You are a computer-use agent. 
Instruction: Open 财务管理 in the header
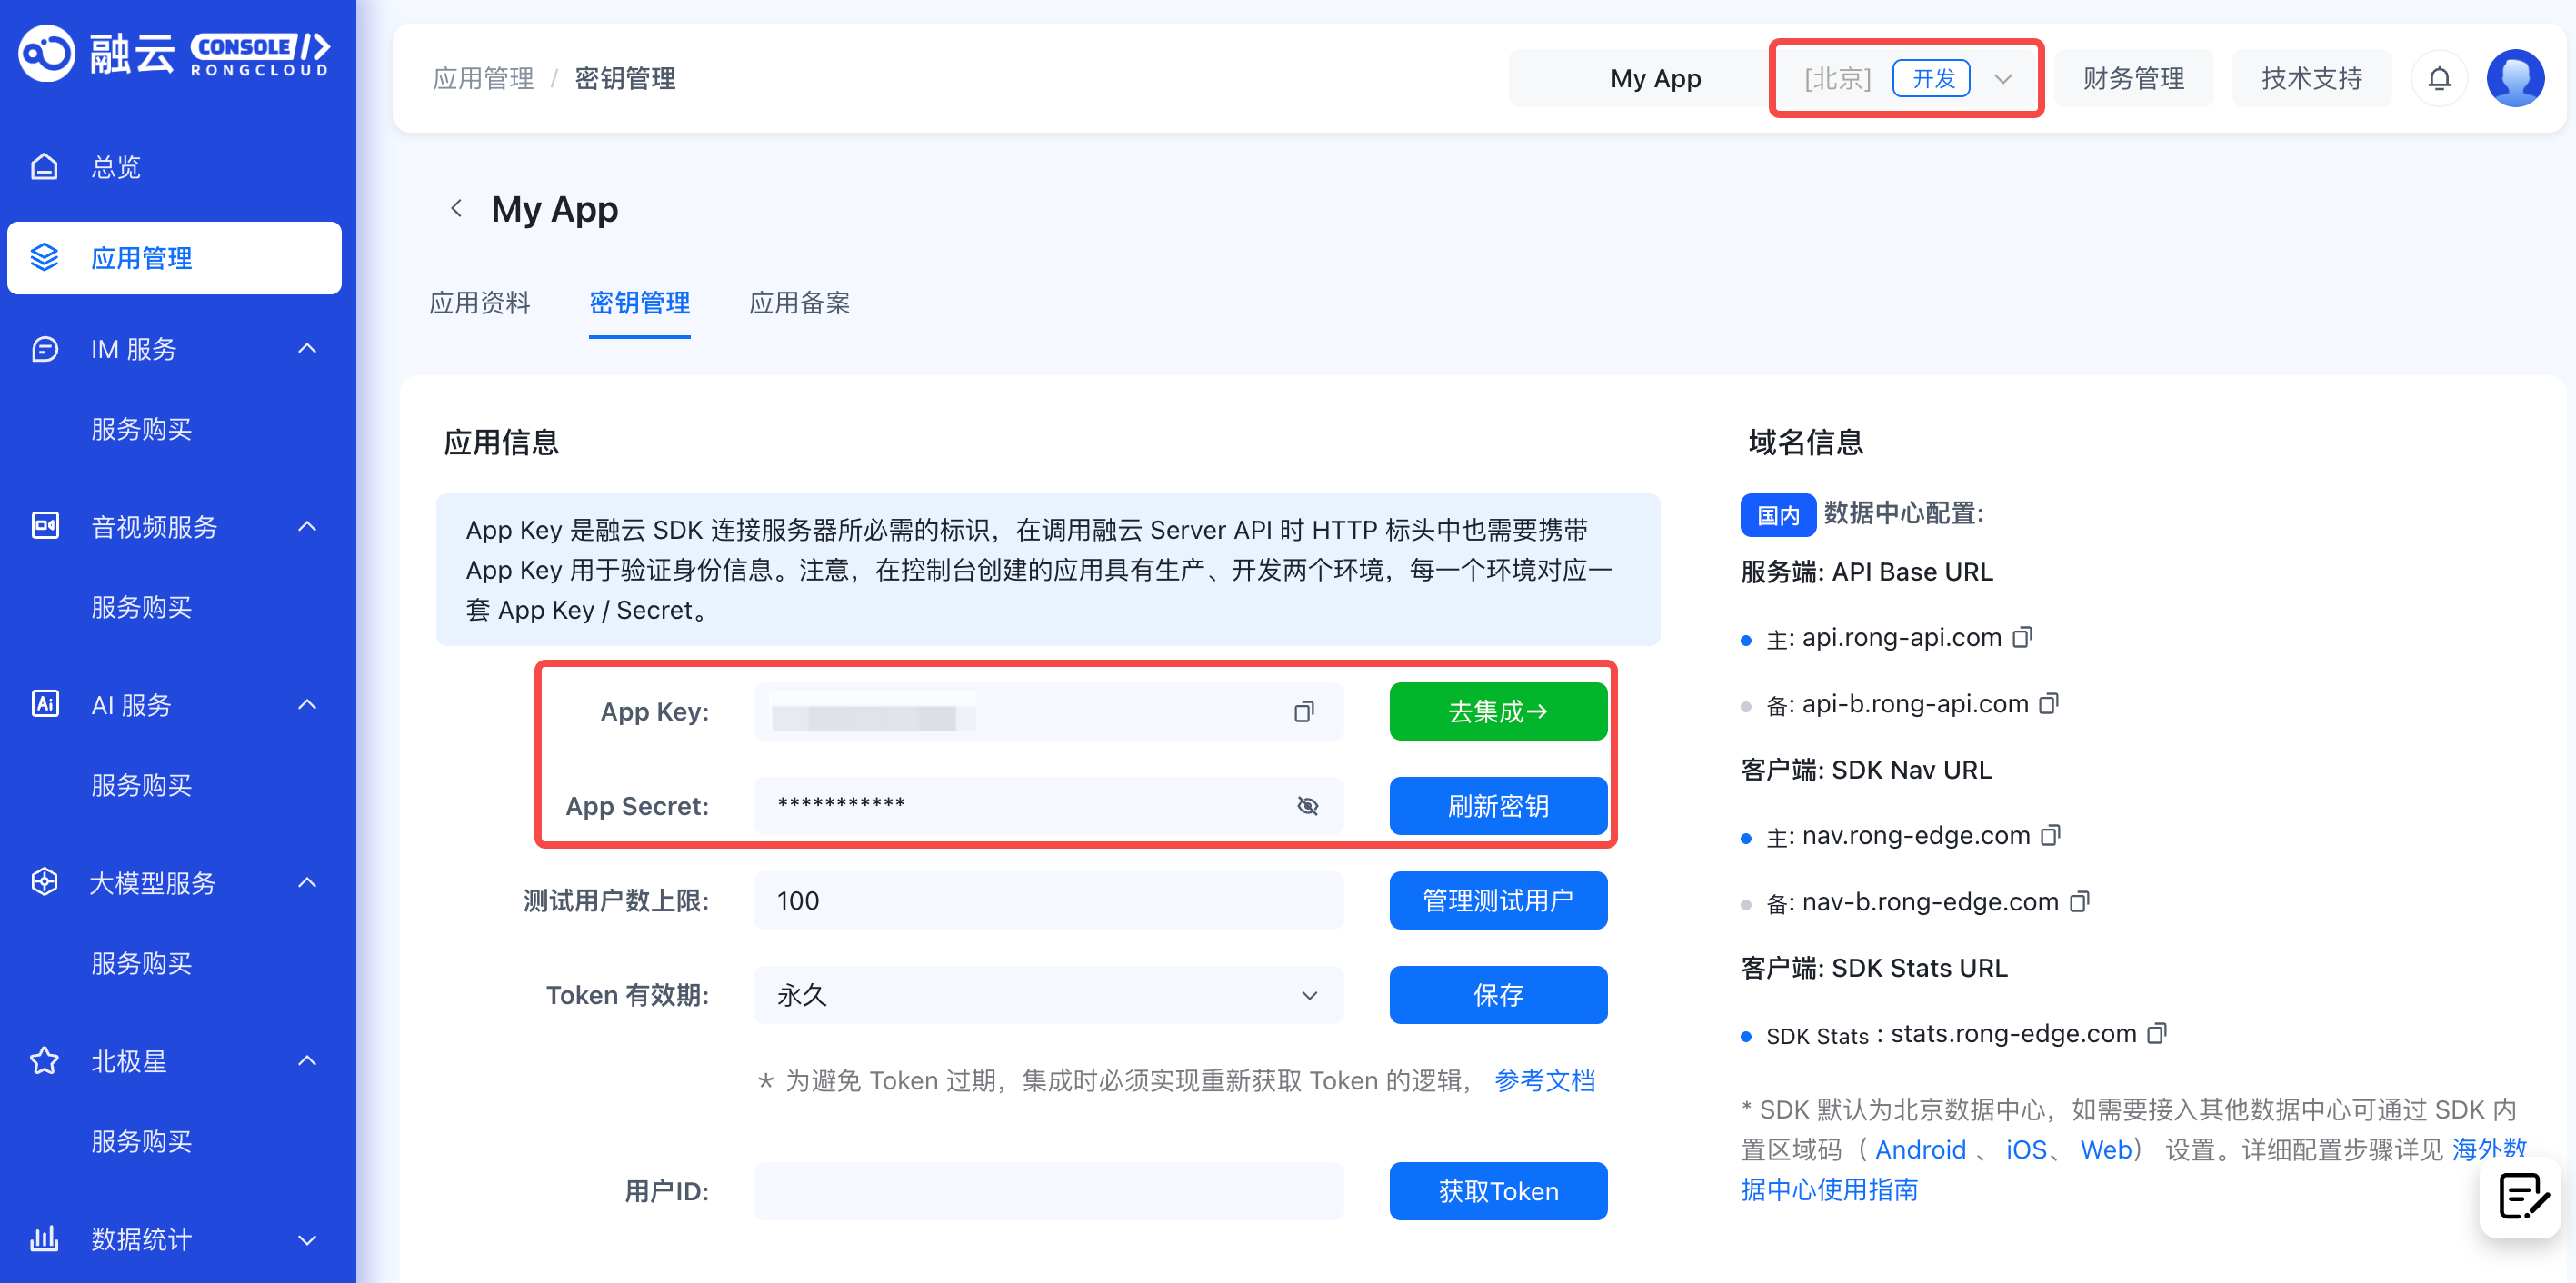coord(2133,78)
